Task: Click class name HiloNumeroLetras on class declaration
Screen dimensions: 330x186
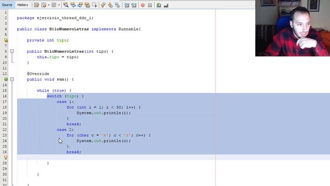Action: point(69,29)
